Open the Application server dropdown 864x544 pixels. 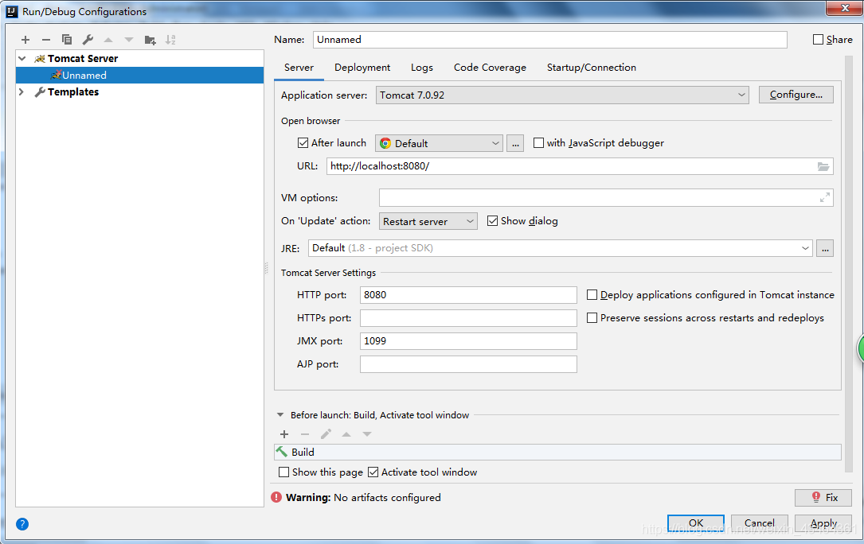pyautogui.click(x=562, y=95)
